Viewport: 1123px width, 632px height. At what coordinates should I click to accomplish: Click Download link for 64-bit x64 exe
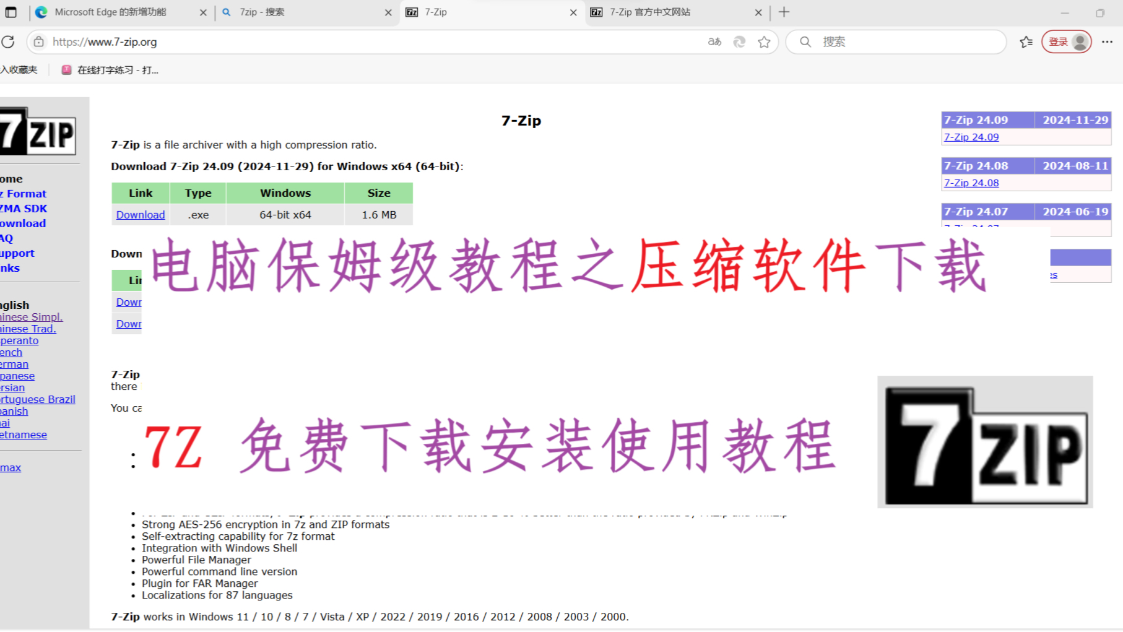(141, 215)
